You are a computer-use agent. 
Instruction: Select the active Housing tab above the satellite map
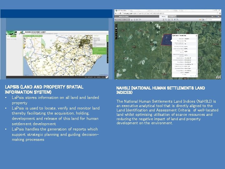pyautogui.click(x=163, y=17)
